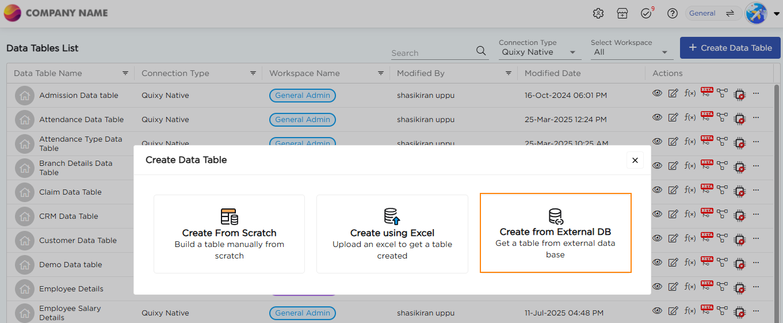View Admission Data table via eye icon

[x=657, y=94]
